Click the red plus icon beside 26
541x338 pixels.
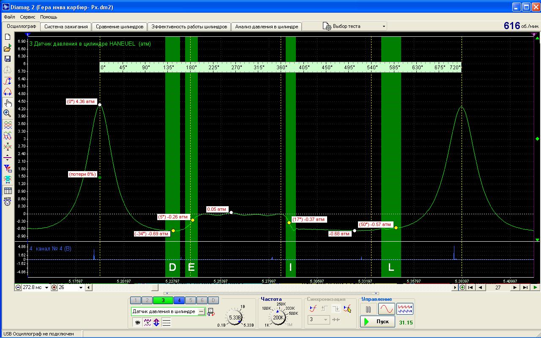[x=54, y=287]
